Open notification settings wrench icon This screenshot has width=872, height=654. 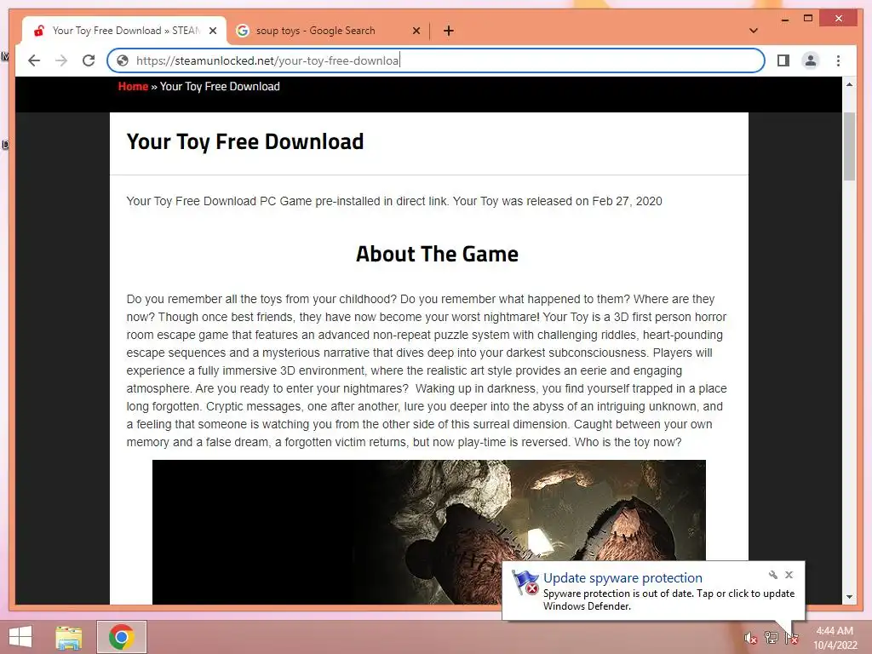point(773,575)
